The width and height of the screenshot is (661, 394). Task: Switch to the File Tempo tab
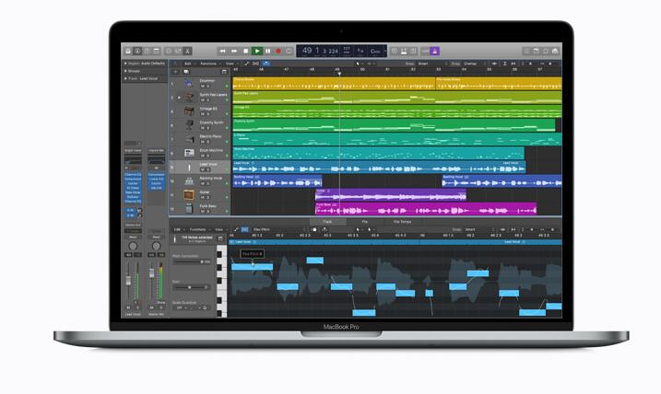(x=403, y=222)
